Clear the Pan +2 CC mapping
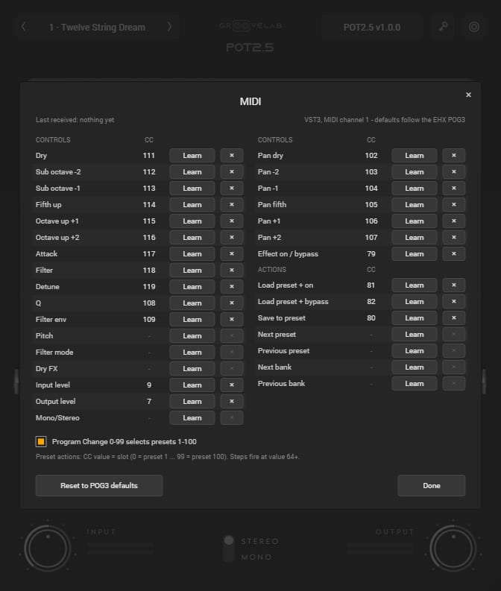This screenshot has height=591, width=501. tap(454, 238)
